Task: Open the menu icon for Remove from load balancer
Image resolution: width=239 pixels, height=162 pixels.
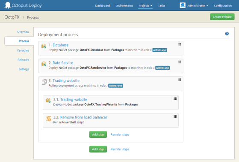Action: coord(175,116)
